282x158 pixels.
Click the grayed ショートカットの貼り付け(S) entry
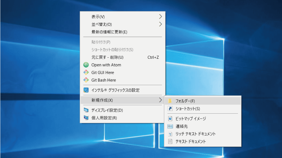pos(122,50)
